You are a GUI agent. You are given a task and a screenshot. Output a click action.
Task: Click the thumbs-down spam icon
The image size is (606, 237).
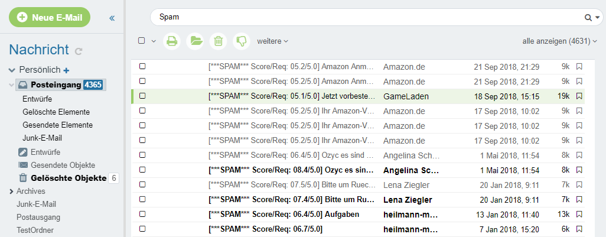tap(241, 41)
